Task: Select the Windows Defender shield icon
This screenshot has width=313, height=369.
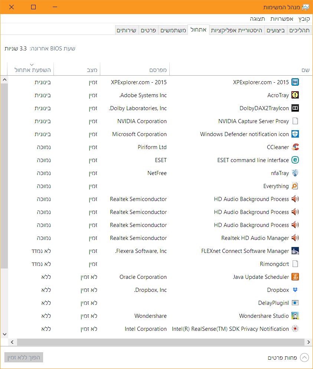Action: (x=295, y=134)
